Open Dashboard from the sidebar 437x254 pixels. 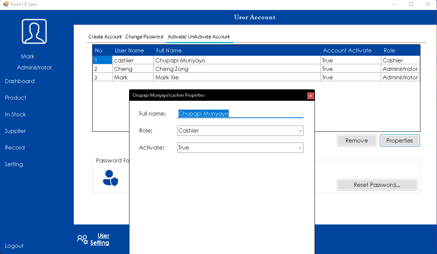point(20,81)
